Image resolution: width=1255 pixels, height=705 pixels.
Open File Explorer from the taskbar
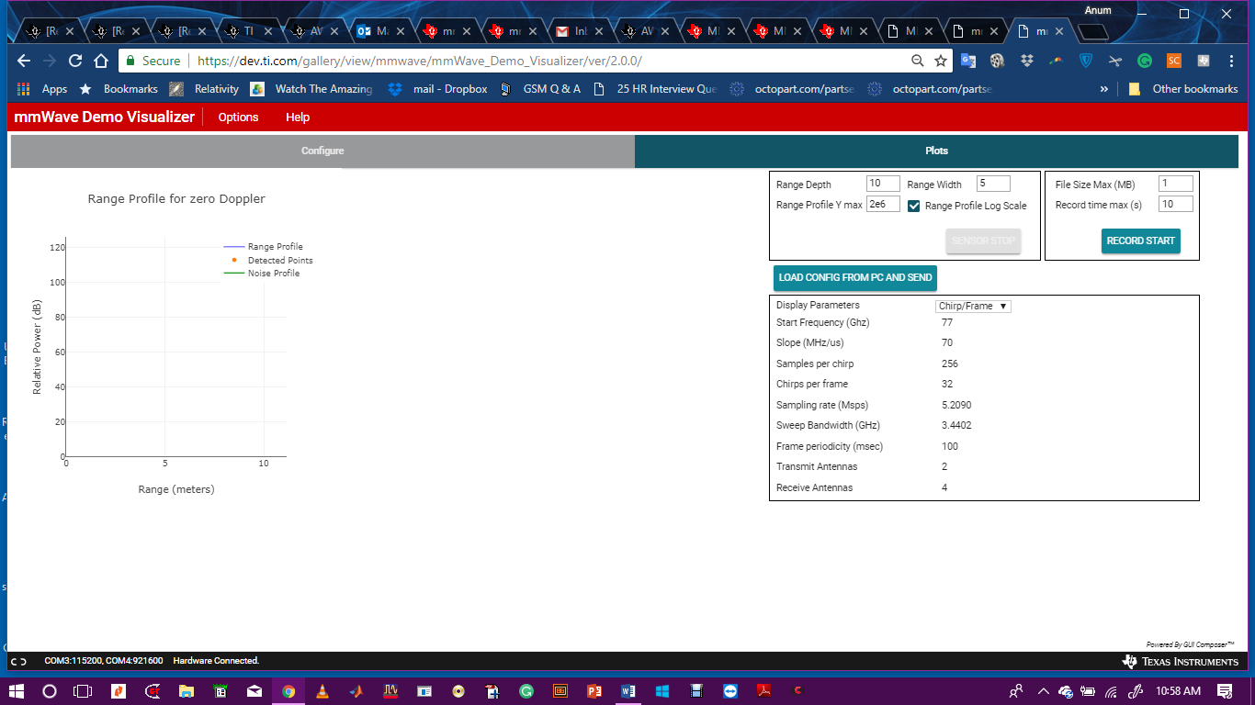186,690
